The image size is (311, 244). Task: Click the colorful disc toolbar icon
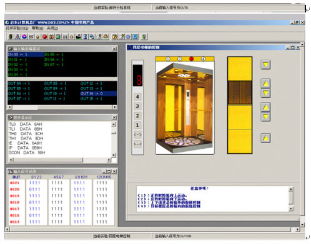pyautogui.click(x=24, y=37)
